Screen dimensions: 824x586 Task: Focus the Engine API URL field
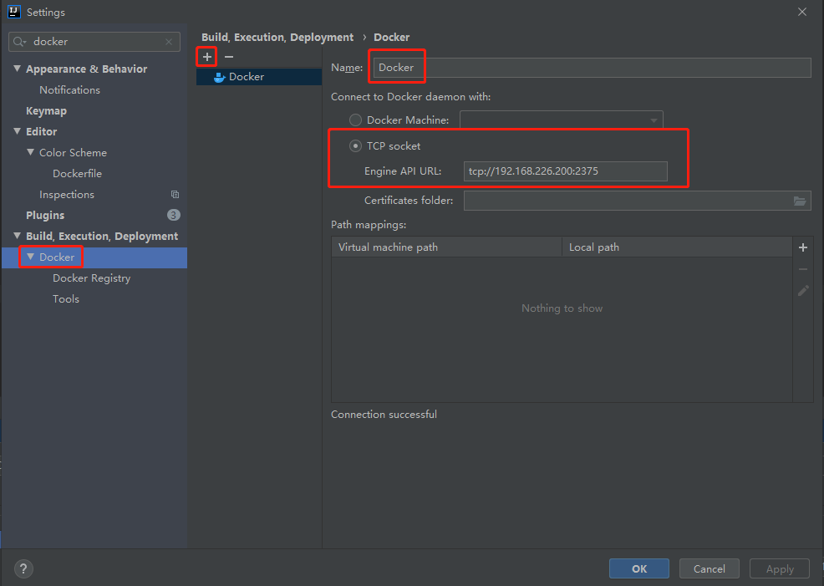(566, 171)
